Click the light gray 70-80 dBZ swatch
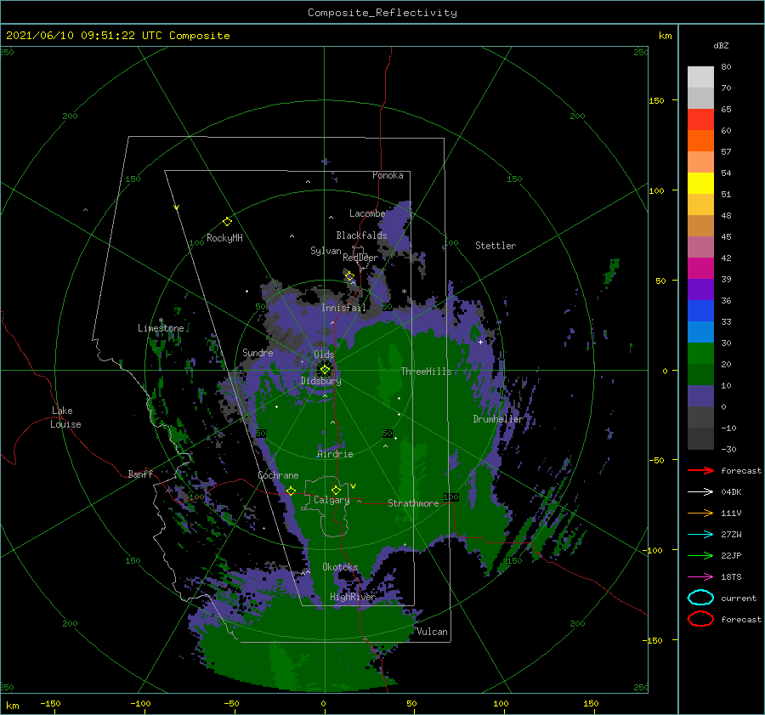 click(x=700, y=77)
